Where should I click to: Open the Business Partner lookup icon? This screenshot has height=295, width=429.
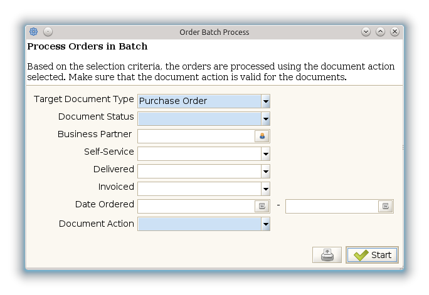(x=262, y=136)
